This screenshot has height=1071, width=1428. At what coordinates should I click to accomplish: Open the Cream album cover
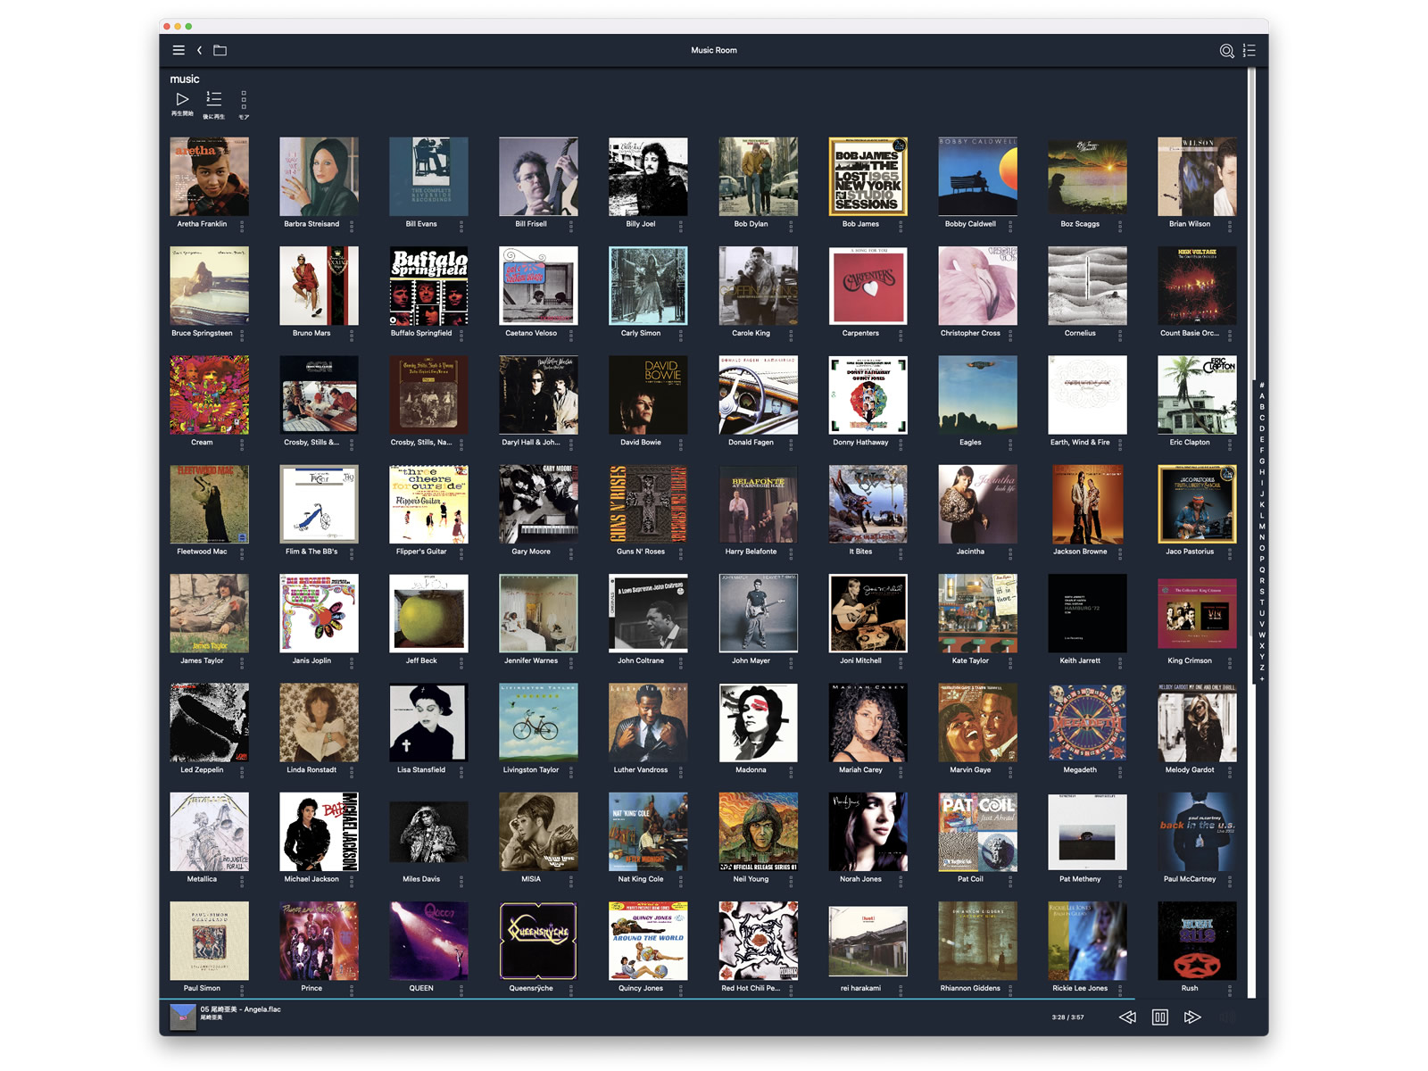pyautogui.click(x=209, y=394)
